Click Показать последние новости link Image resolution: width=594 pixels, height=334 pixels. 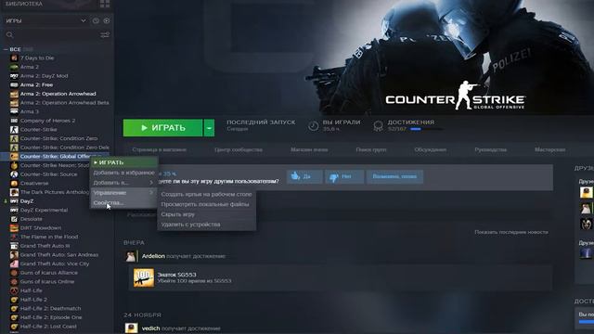511,232
